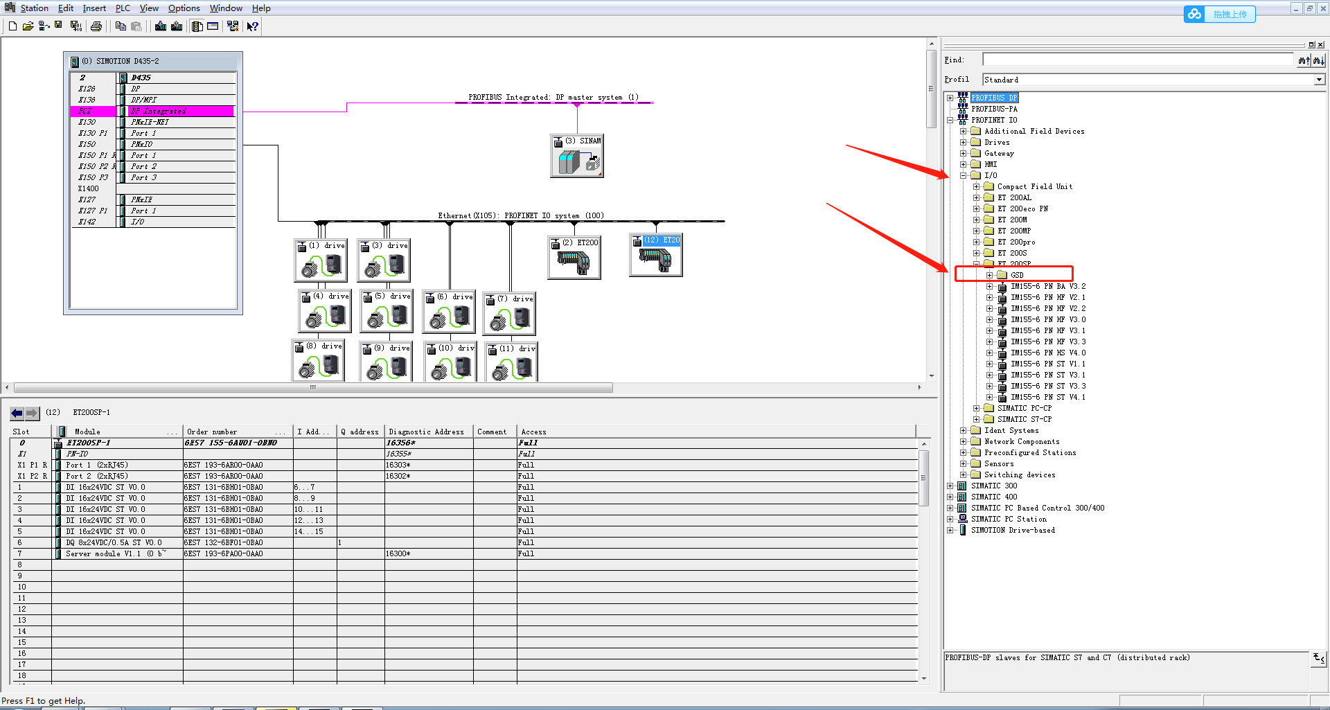Open Configure Network toolbar icon
Viewport: 1330px width, 710px height.
(x=233, y=26)
